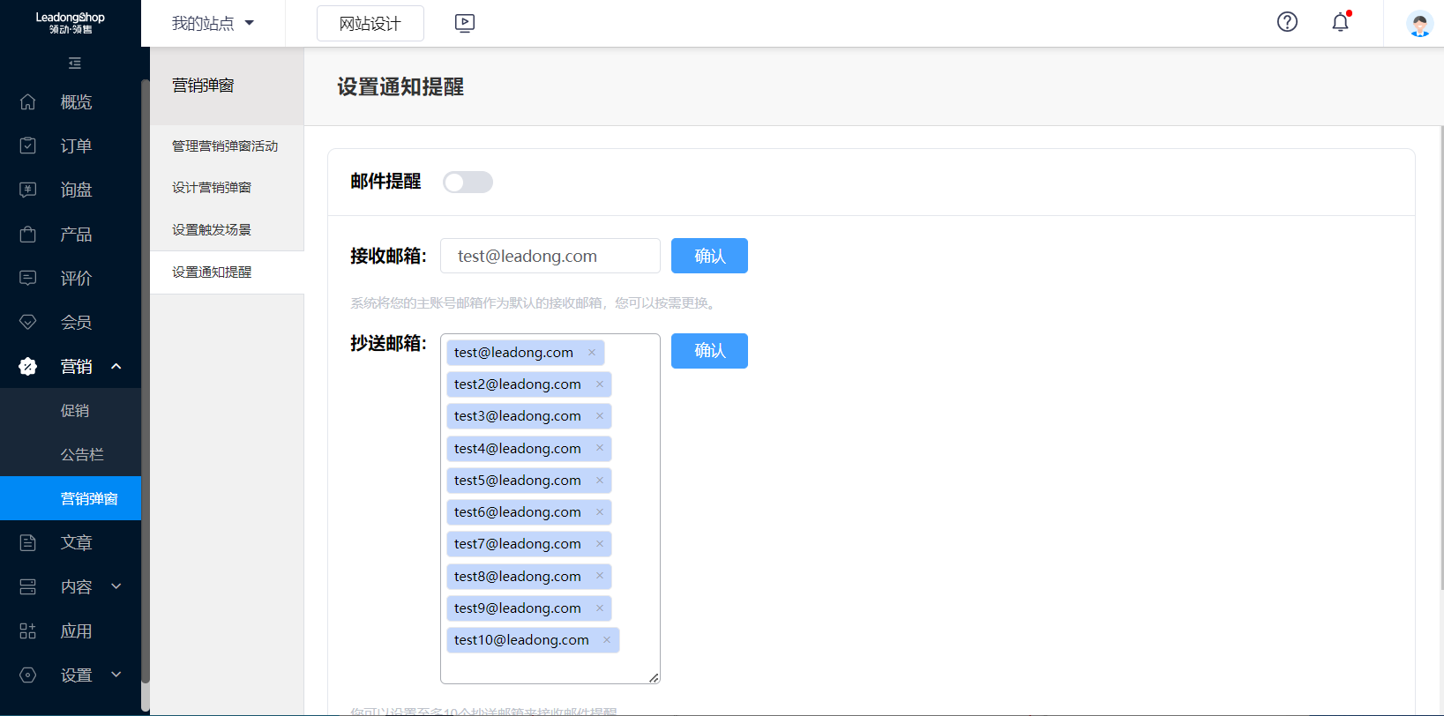Screen dimensions: 1444x716
Task: Toggle the 邮件提醒 switch
Action: (x=468, y=183)
